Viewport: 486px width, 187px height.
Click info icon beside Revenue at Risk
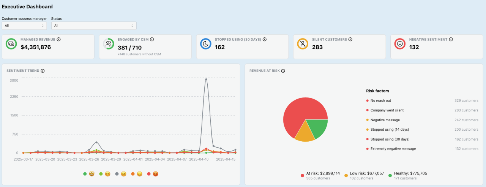pos(283,71)
